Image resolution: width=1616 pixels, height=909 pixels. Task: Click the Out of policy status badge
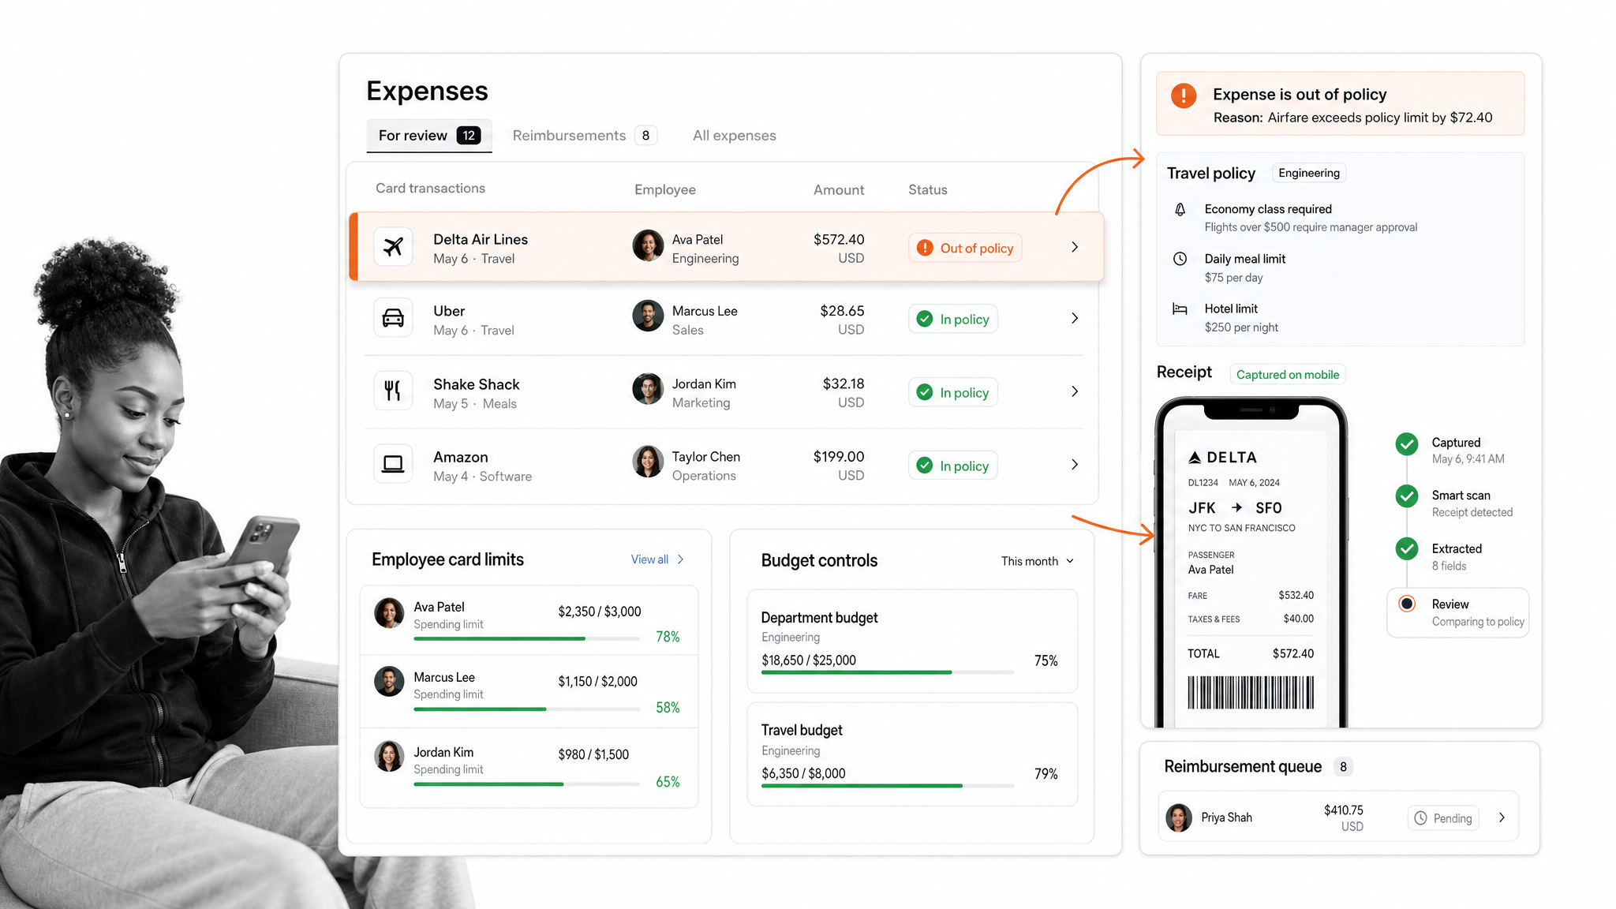point(965,248)
